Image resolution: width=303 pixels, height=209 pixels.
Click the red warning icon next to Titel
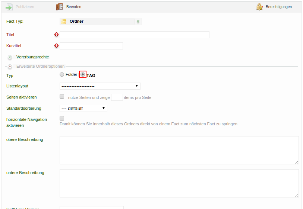tap(57, 35)
